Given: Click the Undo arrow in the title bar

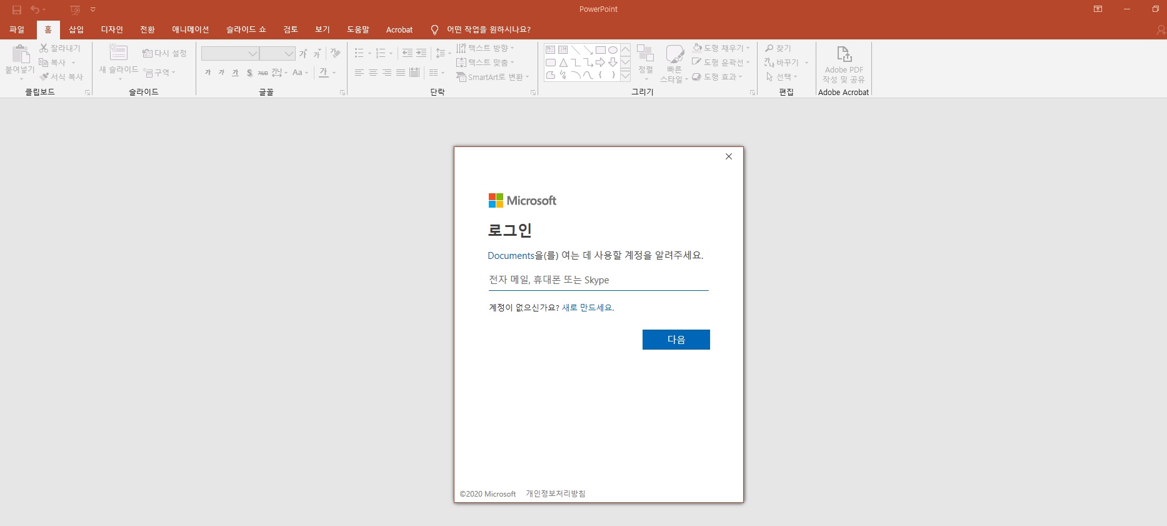Looking at the screenshot, I should (x=35, y=9).
